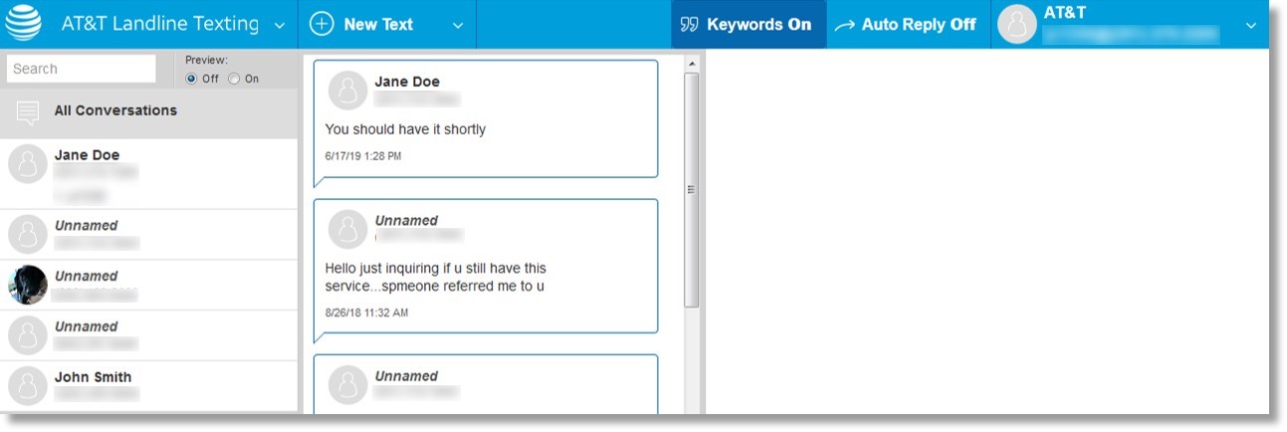Open the John Smith conversation
Screen dimensions: 1287x432
tap(149, 386)
